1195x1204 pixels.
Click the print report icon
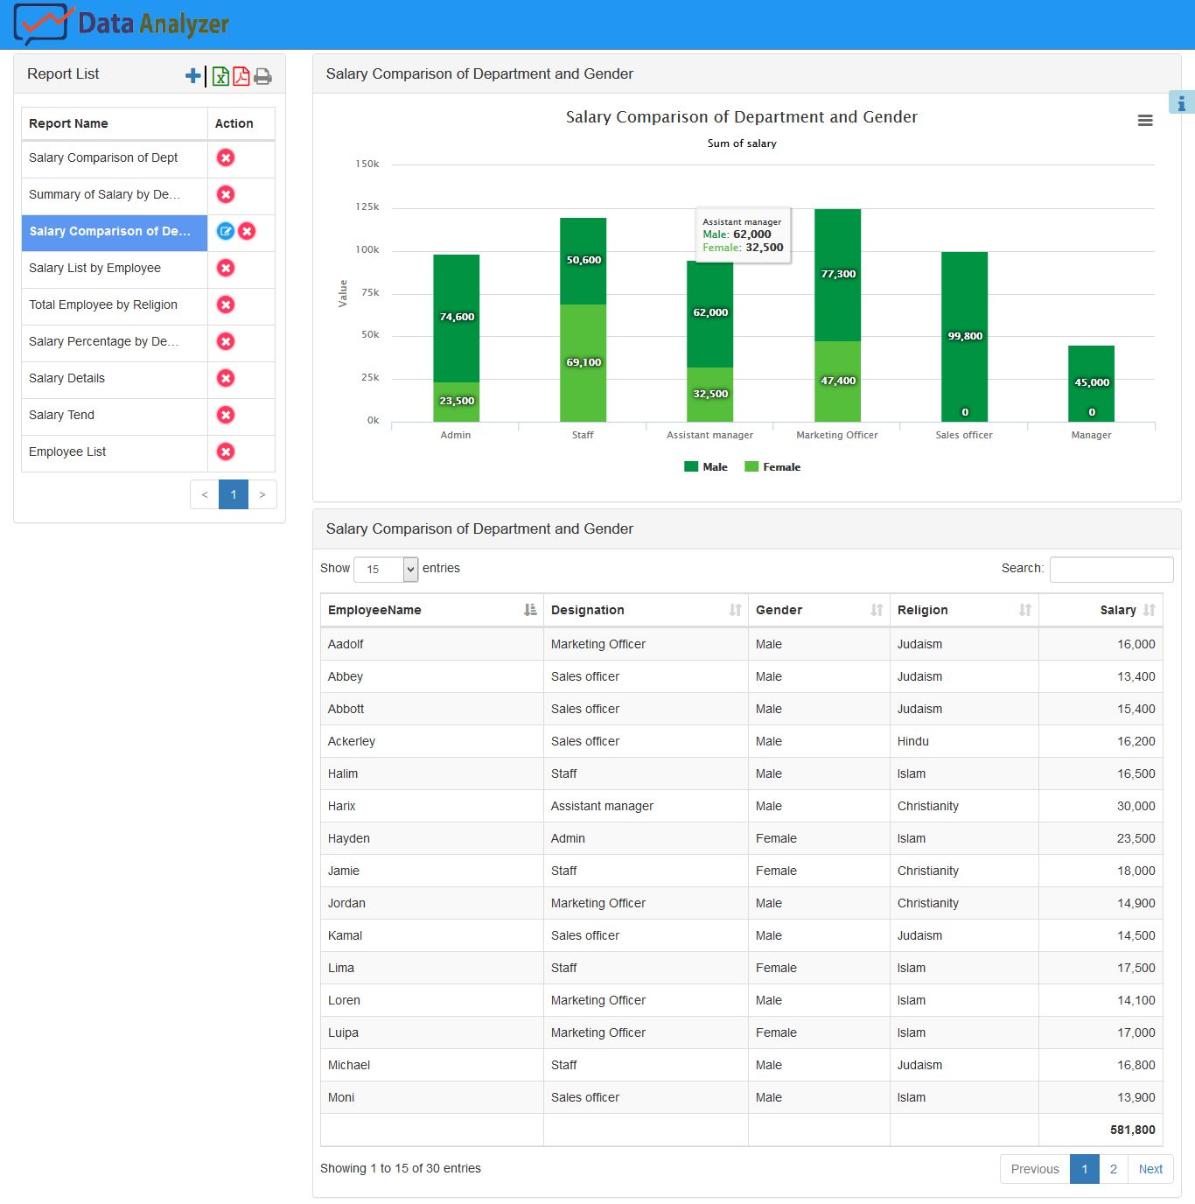(x=262, y=76)
